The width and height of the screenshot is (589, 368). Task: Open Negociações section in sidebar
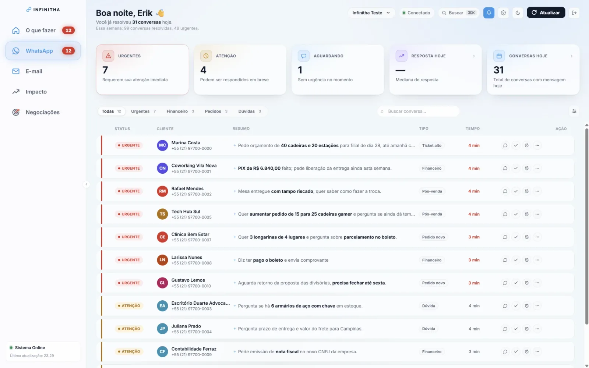coord(43,112)
